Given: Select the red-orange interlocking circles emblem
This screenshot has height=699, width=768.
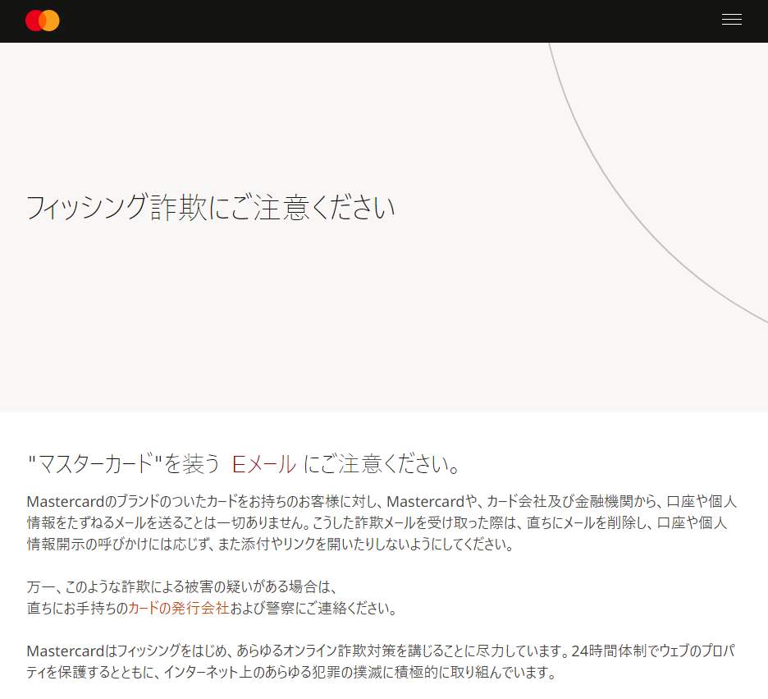Looking at the screenshot, I should coord(42,20).
